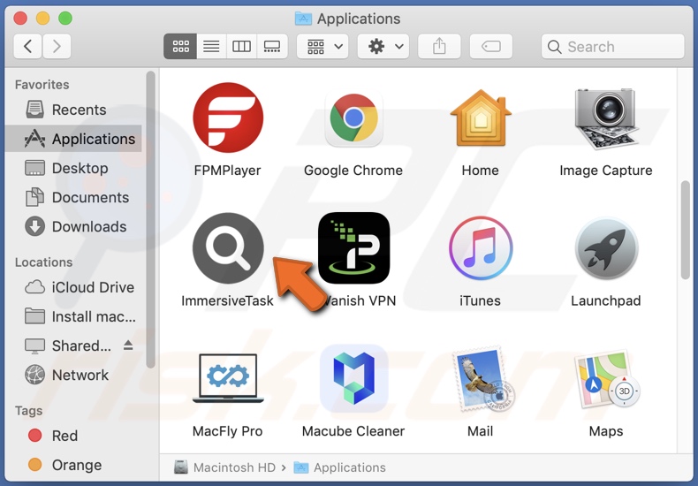The height and width of the screenshot is (486, 698).
Task: Open Downloads in the sidebar
Action: point(73,226)
